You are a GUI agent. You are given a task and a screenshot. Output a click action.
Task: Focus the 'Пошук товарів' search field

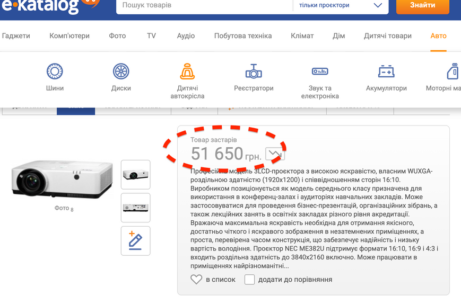(x=204, y=5)
